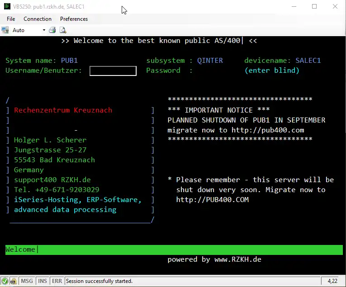Open the Connection menu
The height and width of the screenshot is (287, 346).
38,19
